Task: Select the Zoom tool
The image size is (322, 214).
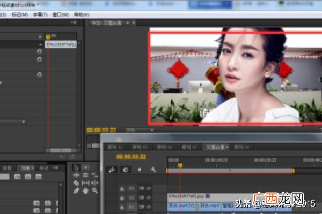Action: [94, 190]
